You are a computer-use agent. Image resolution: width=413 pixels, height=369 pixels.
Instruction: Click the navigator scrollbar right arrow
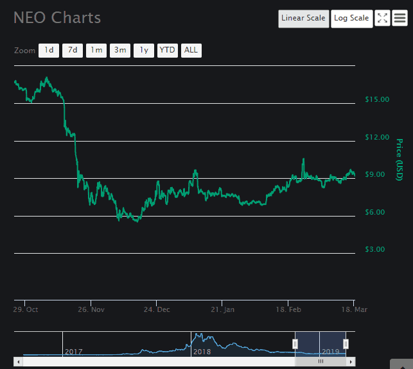pos(351,362)
